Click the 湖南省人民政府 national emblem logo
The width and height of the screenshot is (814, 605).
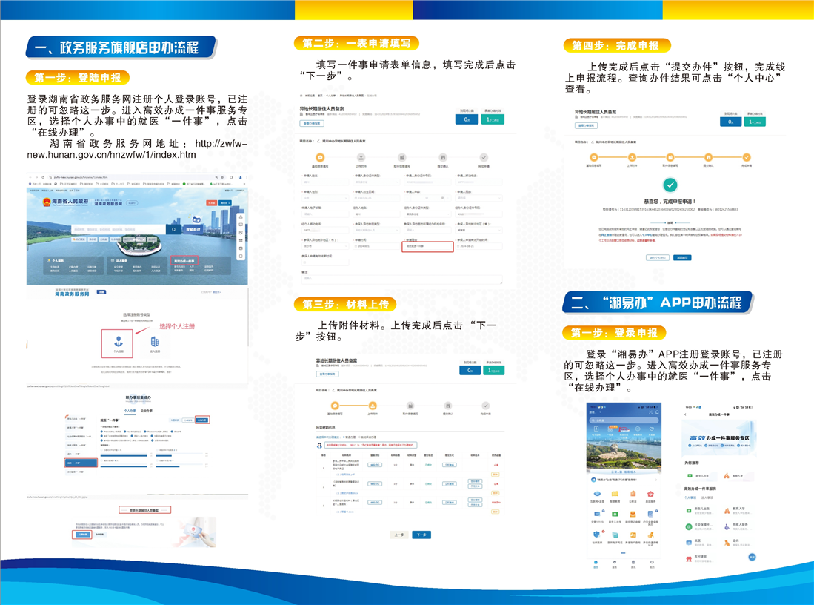46,202
